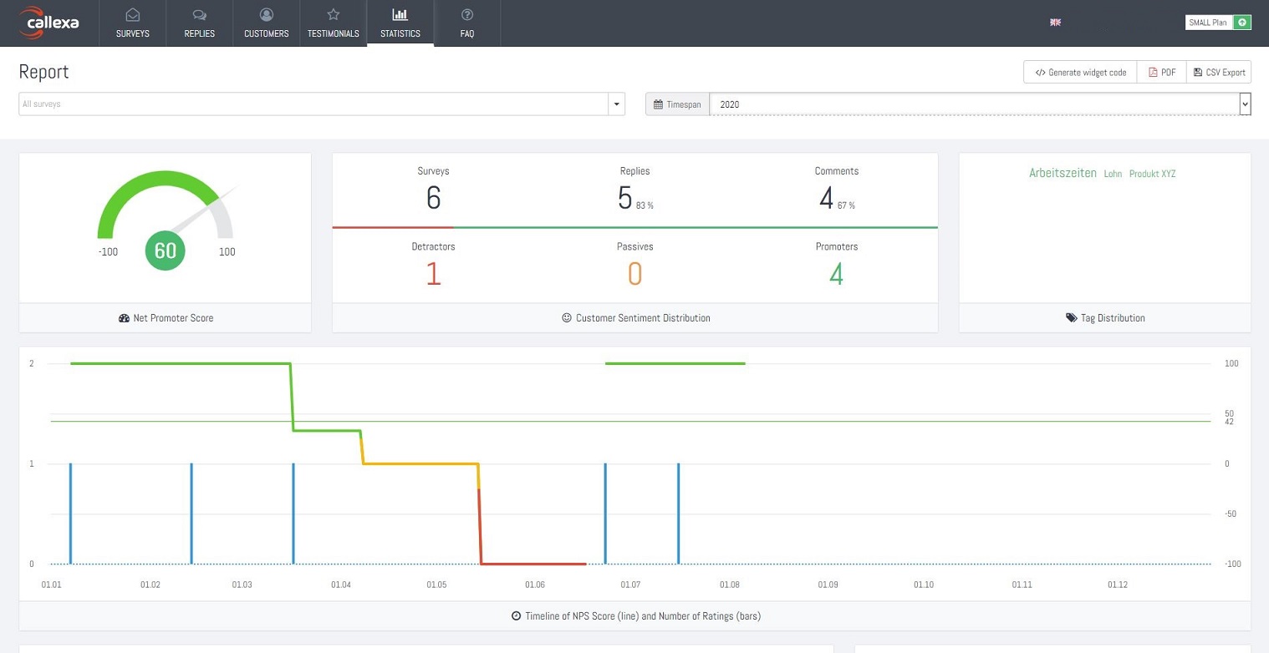Select the Statistics tab
This screenshot has height=653, width=1269.
click(400, 23)
